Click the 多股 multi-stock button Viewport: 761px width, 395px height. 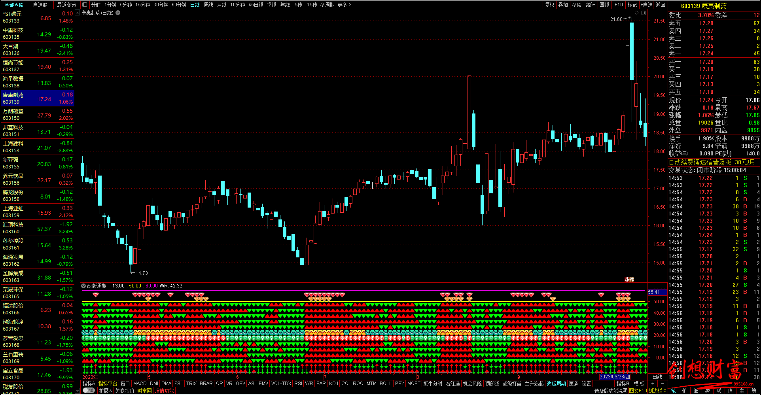[x=577, y=5]
